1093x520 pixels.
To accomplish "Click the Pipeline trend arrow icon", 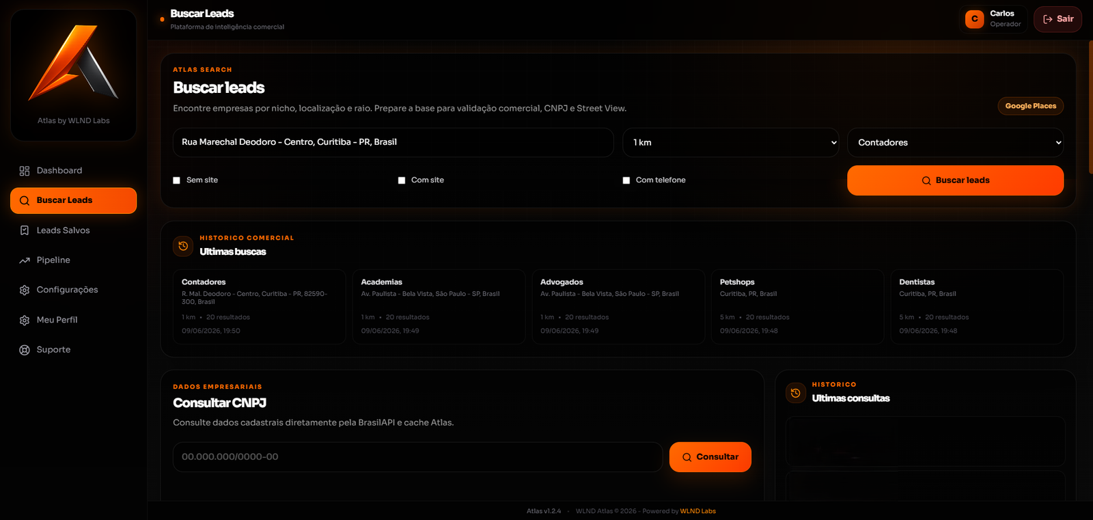I will click(x=25, y=260).
